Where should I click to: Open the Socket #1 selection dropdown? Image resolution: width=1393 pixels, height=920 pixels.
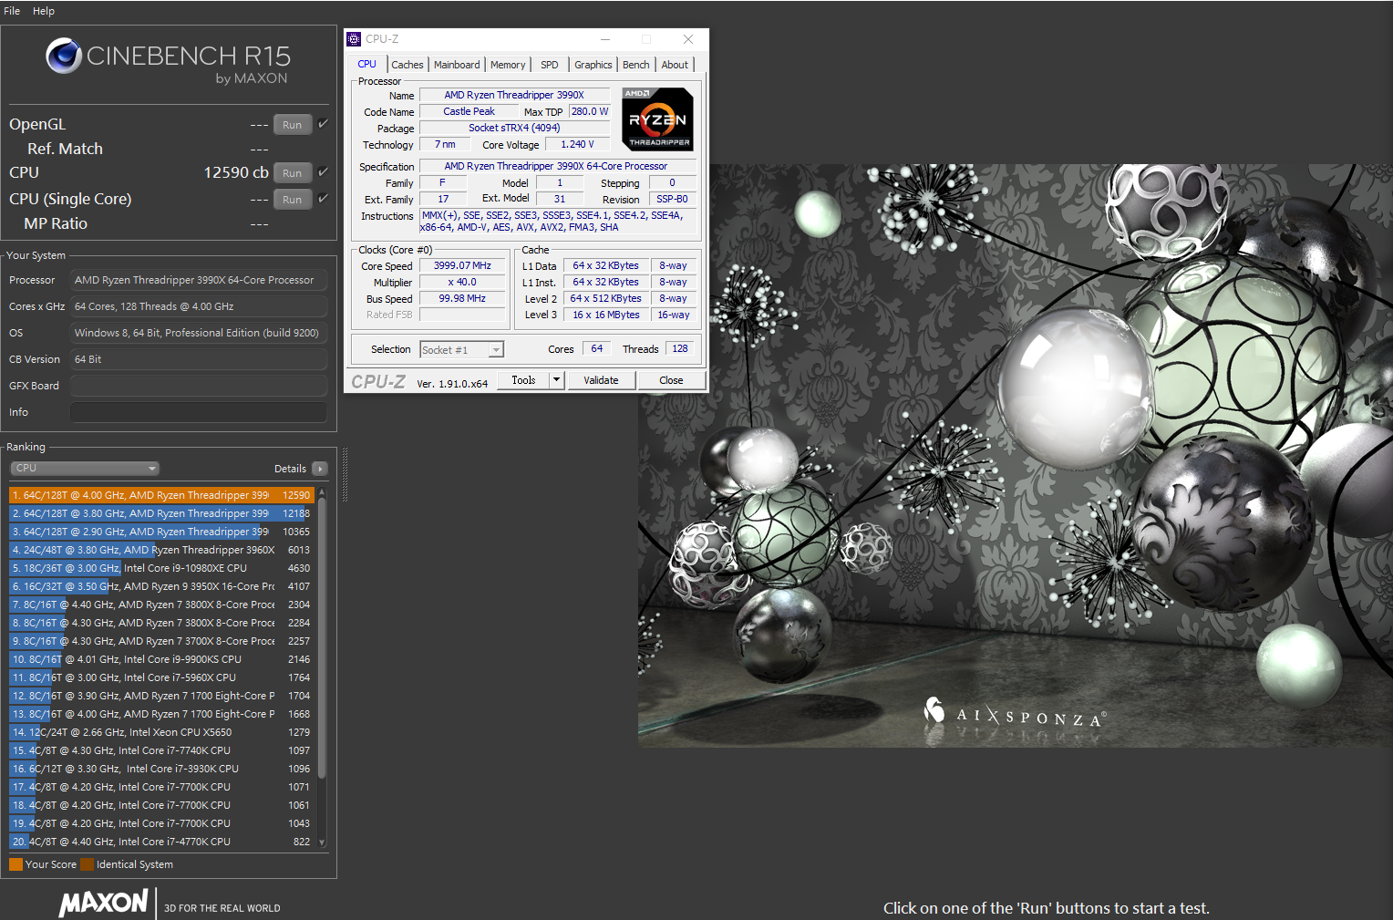click(461, 350)
